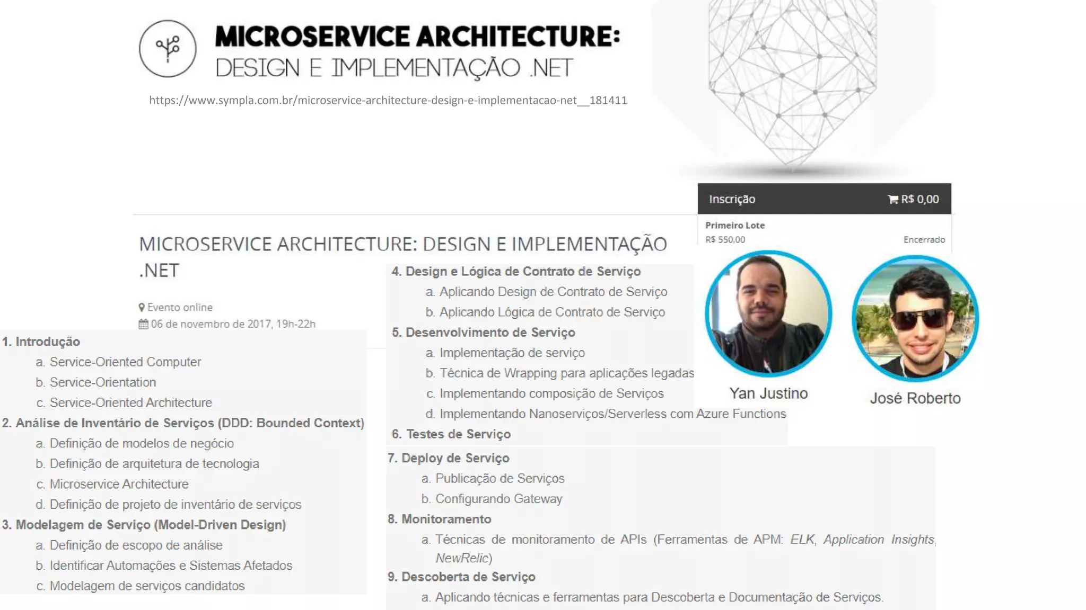
Task: Click the shopping cart icon beside R$ 0,00
Action: point(893,200)
